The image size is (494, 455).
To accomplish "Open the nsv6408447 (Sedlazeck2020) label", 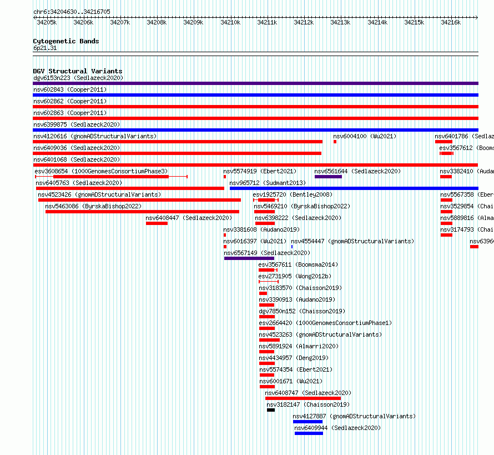I will 189,218.
